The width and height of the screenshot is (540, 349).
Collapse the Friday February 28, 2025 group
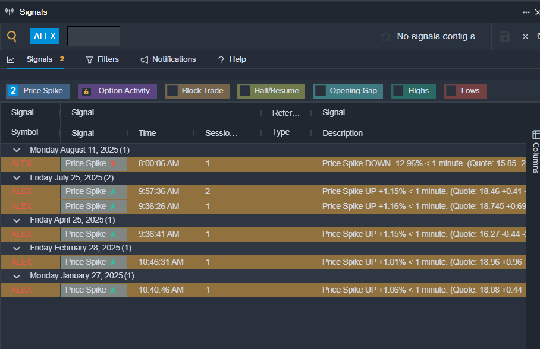[17, 248]
